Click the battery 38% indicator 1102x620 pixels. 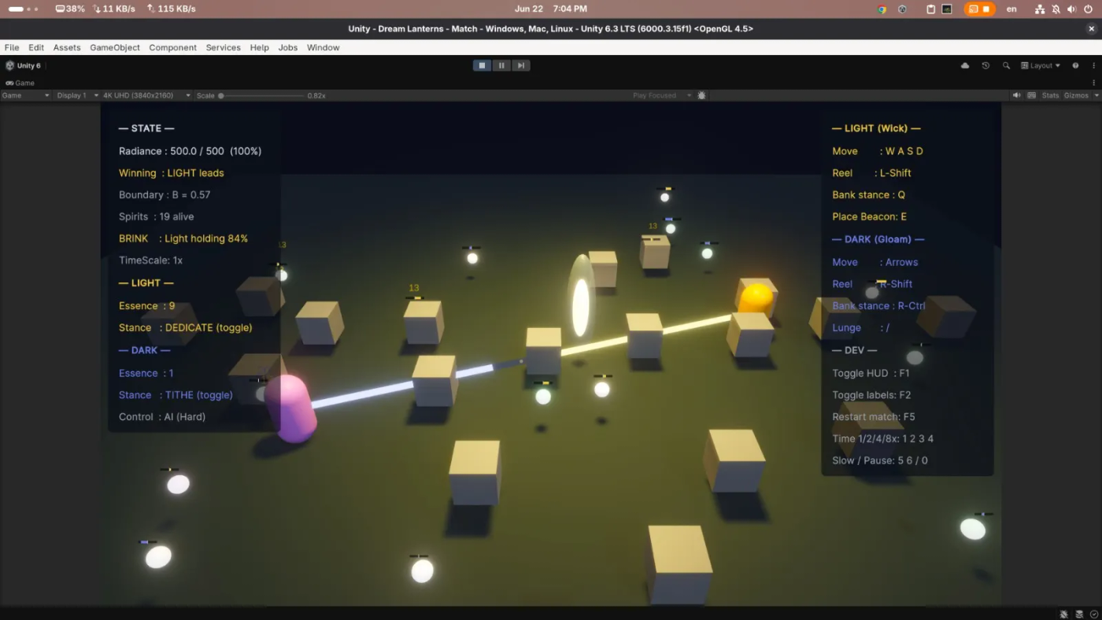click(70, 9)
